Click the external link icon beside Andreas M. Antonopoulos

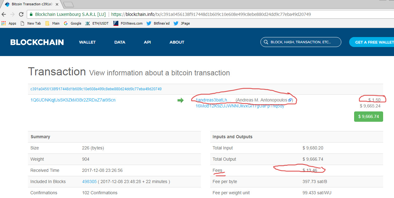pos(290,100)
